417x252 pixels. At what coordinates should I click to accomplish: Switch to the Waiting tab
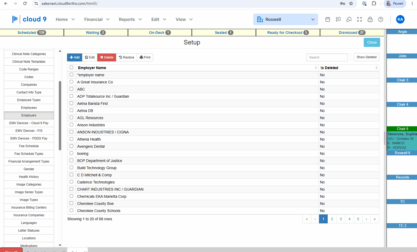(x=96, y=33)
